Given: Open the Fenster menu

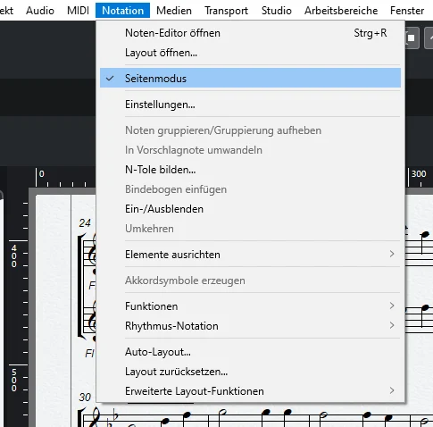Looking at the screenshot, I should point(407,11).
